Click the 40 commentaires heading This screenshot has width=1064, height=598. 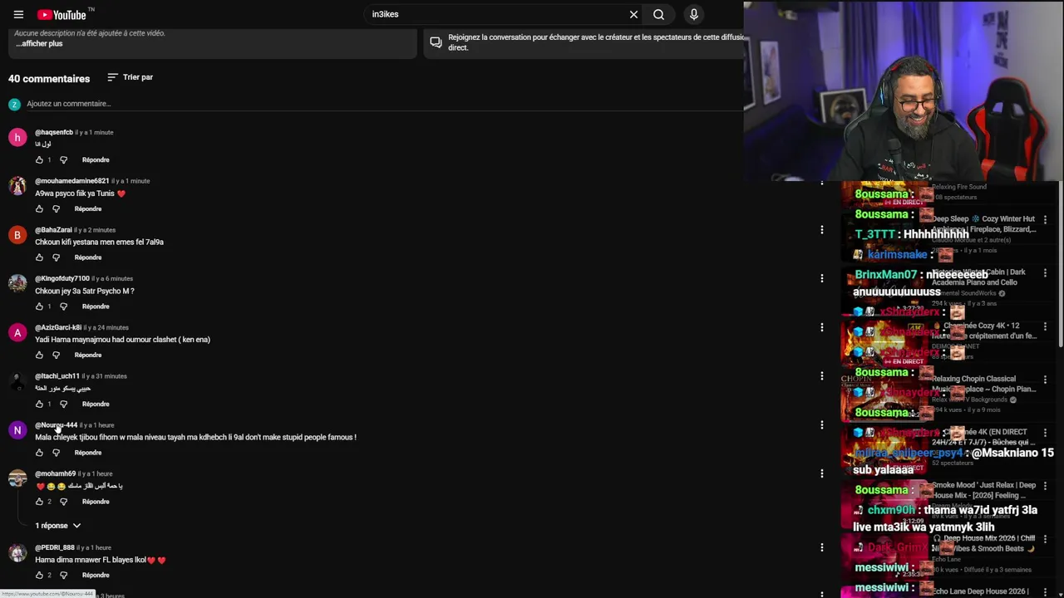click(49, 79)
